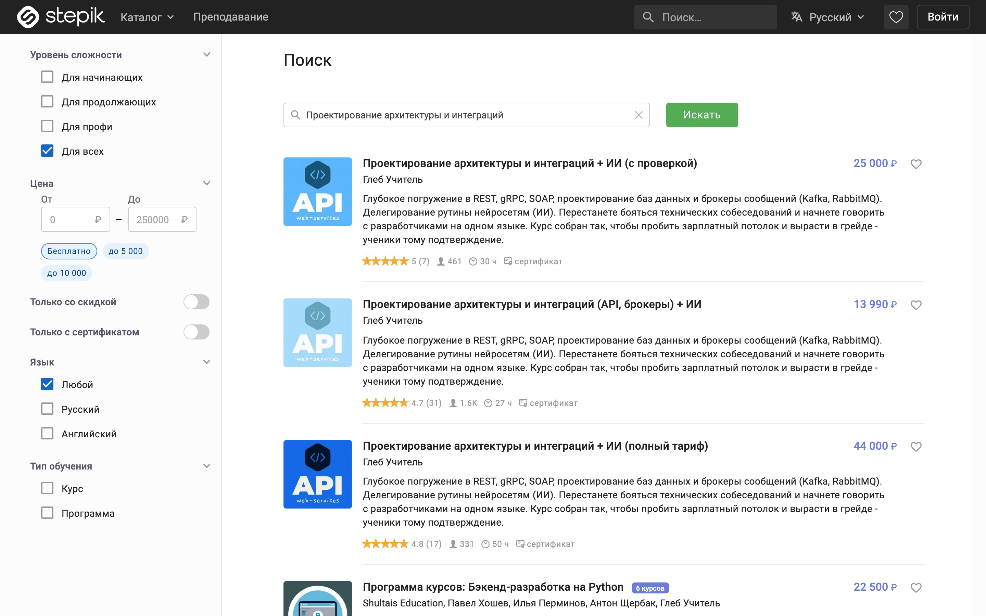Viewport: 986px width, 616px height.
Task: Add the 22 500 ₽ program to wishlist
Action: [916, 588]
